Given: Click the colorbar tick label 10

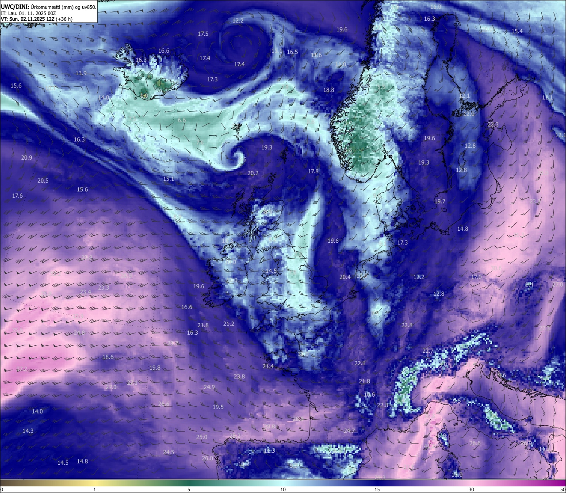Looking at the screenshot, I should [283, 489].
